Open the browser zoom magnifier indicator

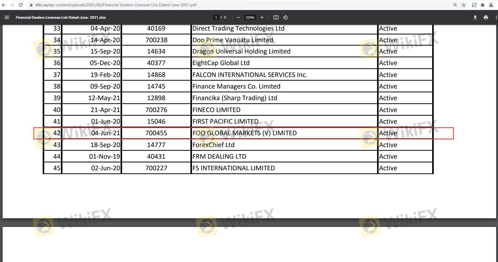pyautogui.click(x=455, y=5)
